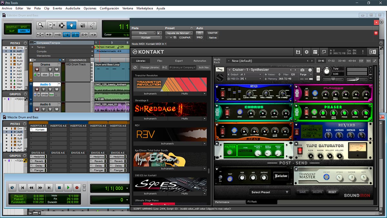Click Rewind in the transport window
Image resolution: width=387 pixels, height=218 pixels.
(31, 187)
